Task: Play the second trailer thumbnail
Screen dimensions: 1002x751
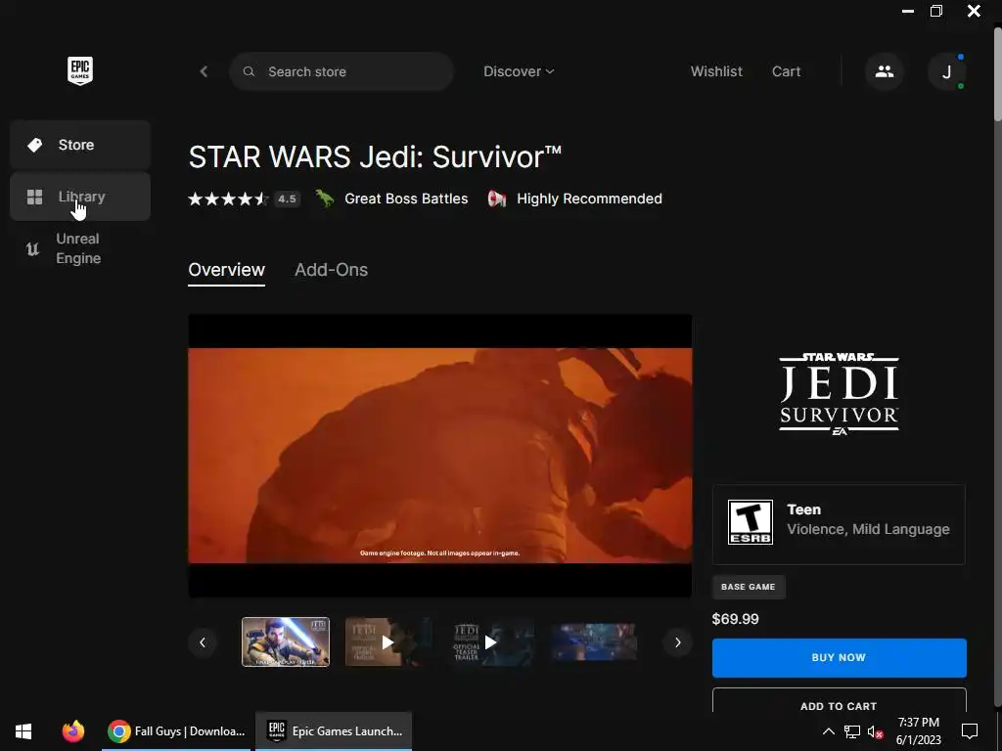Action: [387, 641]
